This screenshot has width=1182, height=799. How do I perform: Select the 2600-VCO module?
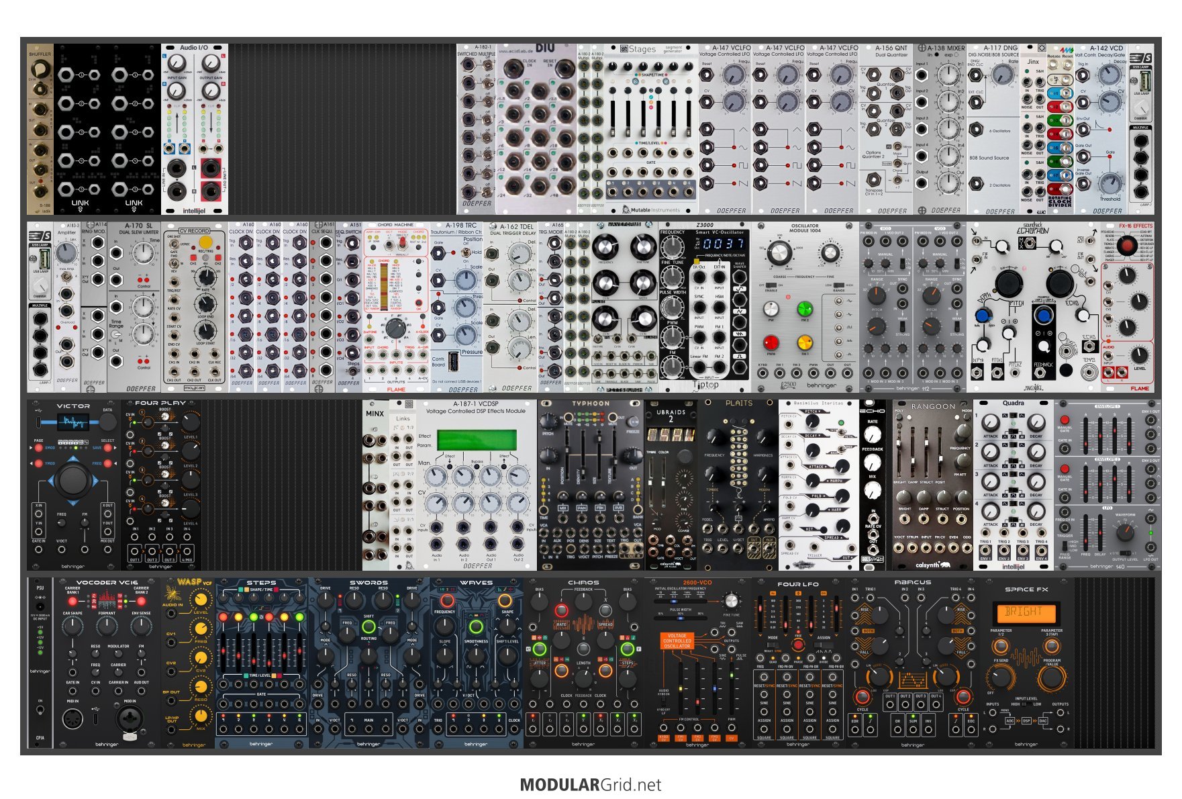698,663
